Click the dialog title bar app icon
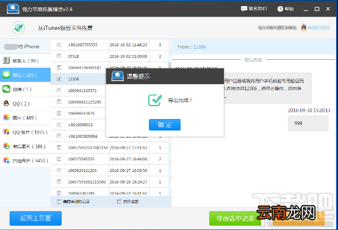 (x=118, y=76)
